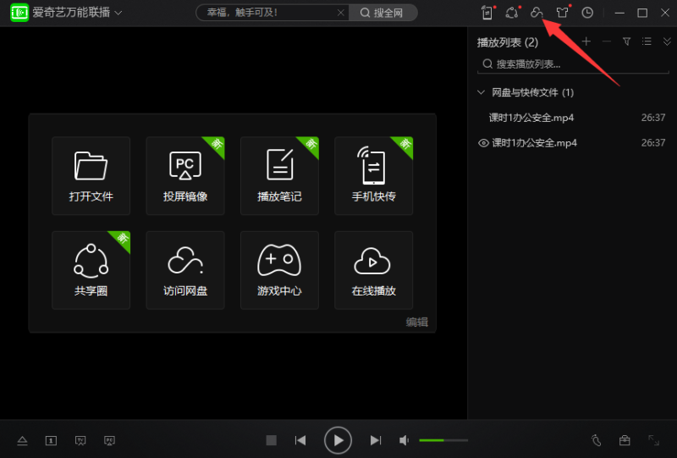Viewport: 677px width, 458px height.
Task: Click the phone transfer icon in title bar
Action: [487, 13]
